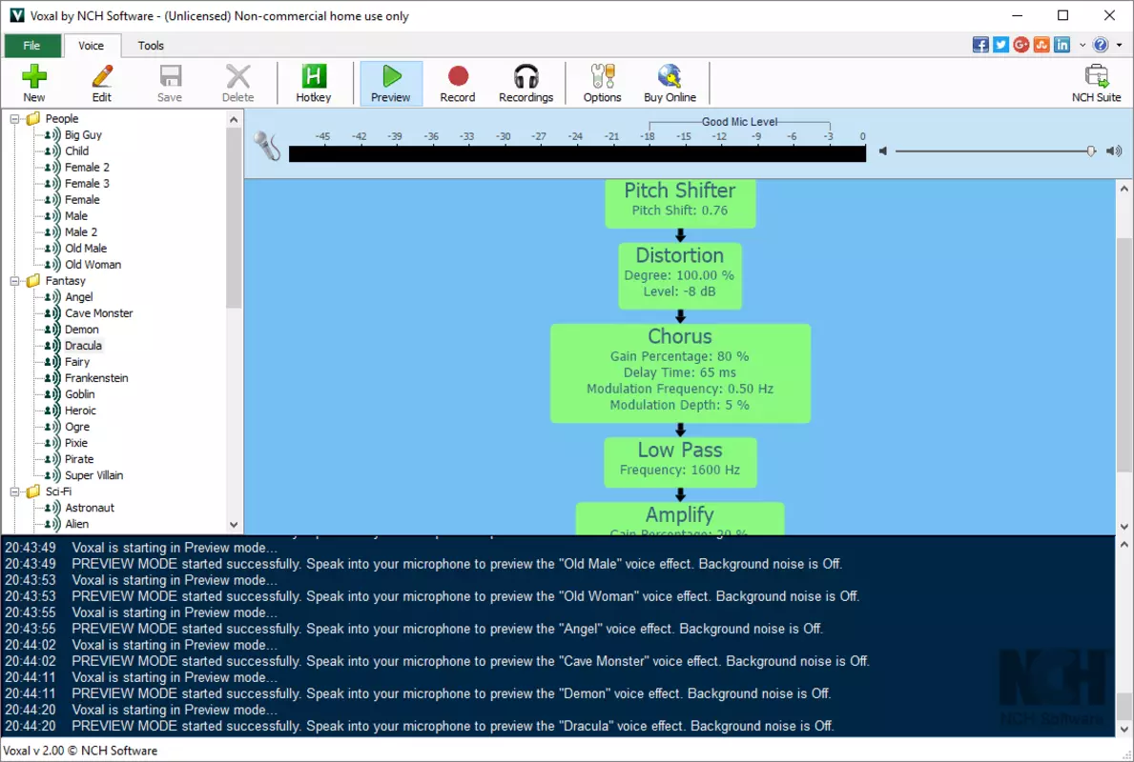
Task: Click the Delete X icon
Action: [237, 83]
